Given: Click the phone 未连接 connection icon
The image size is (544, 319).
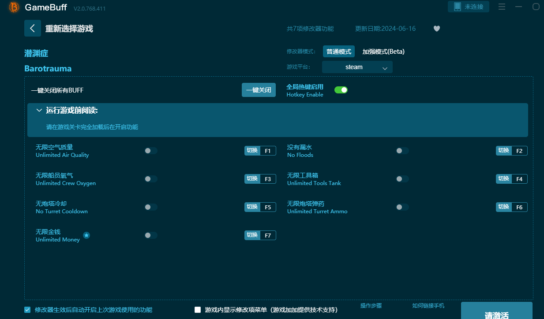Looking at the screenshot, I should (x=458, y=7).
